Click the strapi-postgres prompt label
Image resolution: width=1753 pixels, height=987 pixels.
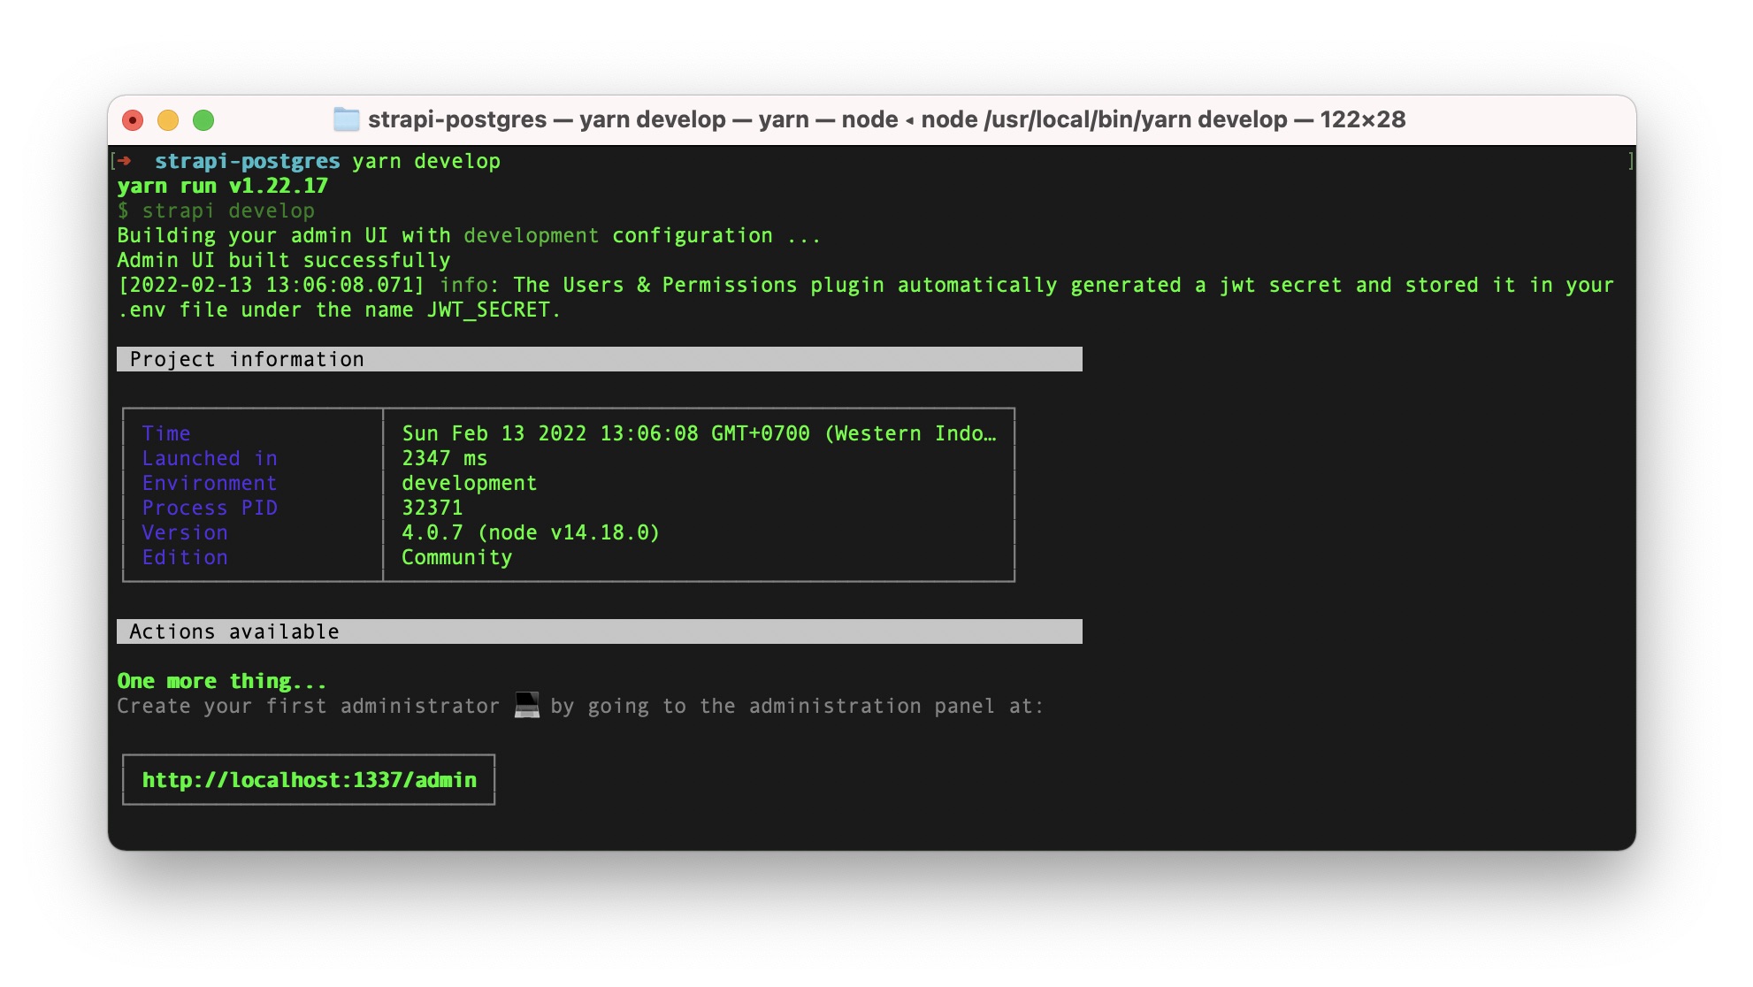coord(246,161)
